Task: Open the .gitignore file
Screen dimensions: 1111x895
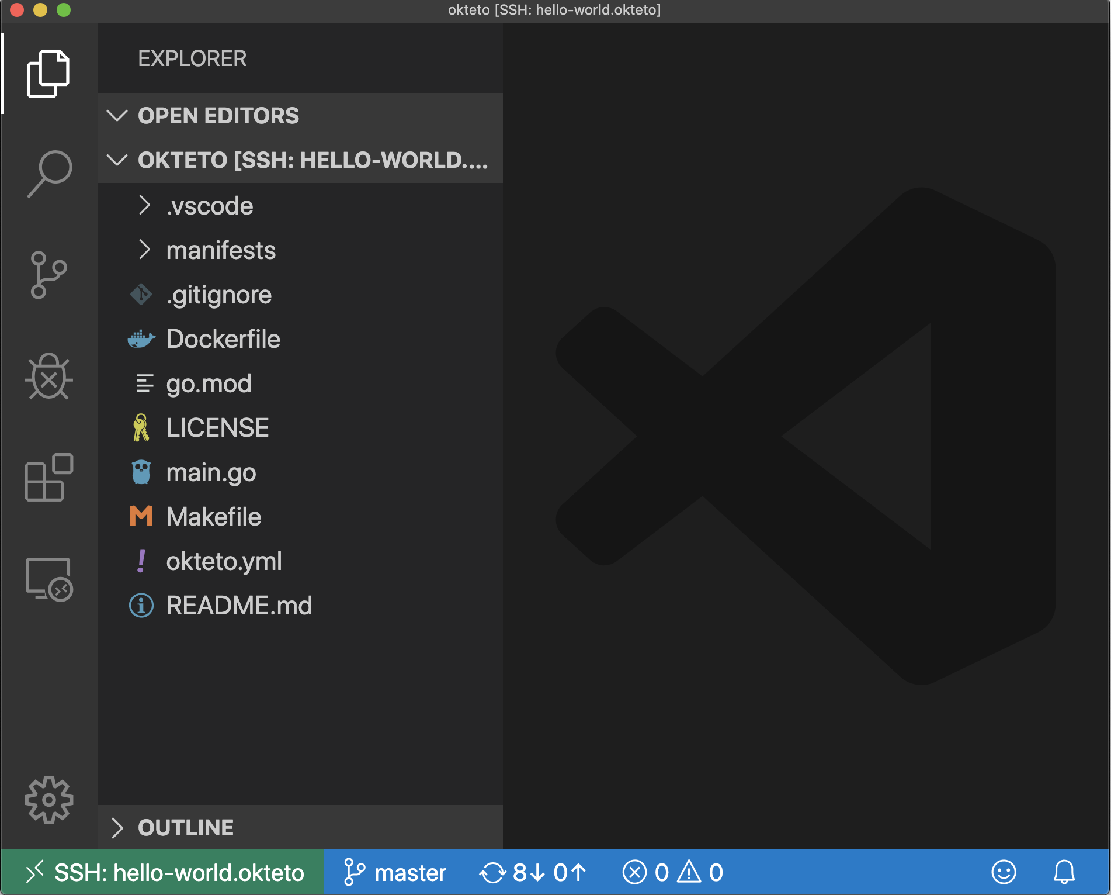Action: tap(300, 295)
